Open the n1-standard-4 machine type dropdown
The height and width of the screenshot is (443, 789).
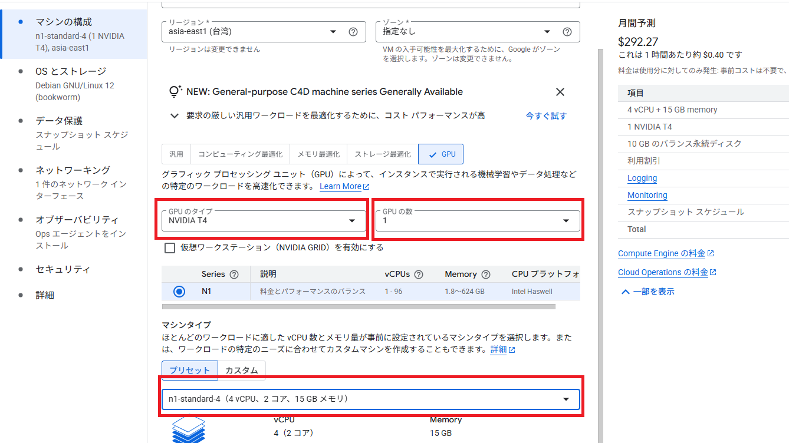tap(371, 399)
